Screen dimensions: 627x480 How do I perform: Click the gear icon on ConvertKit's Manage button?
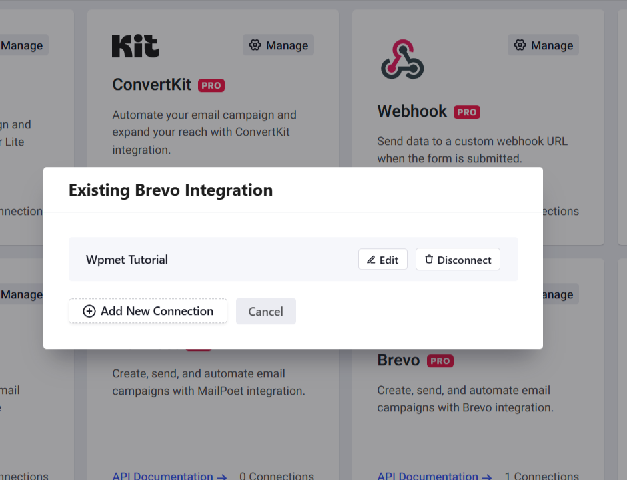tap(255, 45)
